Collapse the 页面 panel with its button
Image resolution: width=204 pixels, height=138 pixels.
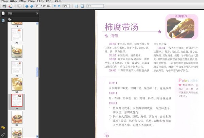[x=37, y=13]
